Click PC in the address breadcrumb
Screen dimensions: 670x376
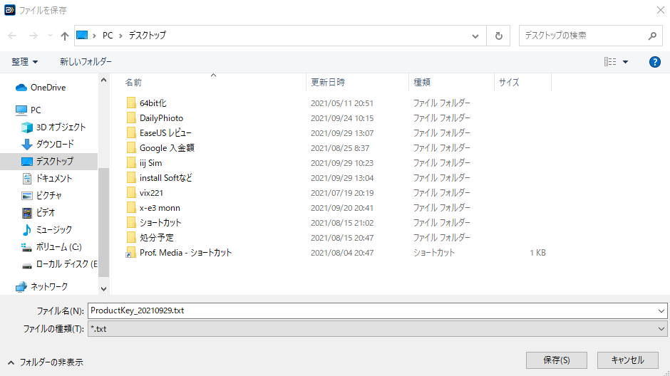point(108,36)
